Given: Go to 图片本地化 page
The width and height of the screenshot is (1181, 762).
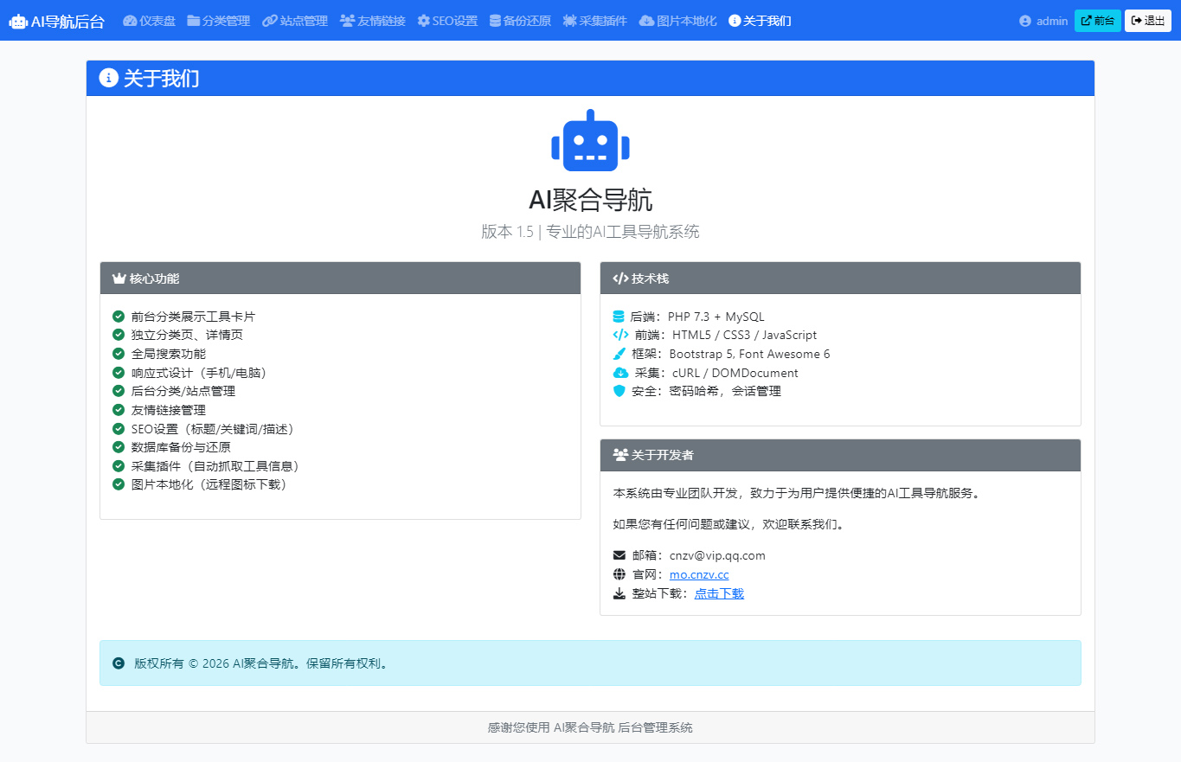Looking at the screenshot, I should pos(677,21).
